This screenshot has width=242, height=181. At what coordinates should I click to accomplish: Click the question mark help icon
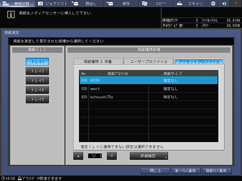[236, 3]
